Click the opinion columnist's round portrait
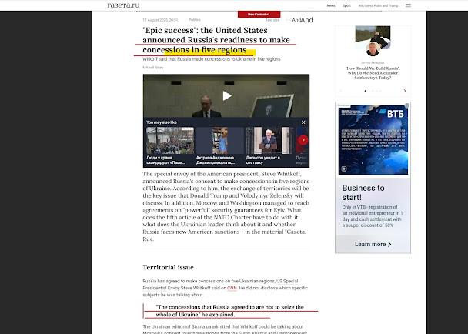This screenshot has height=334, width=468. [x=373, y=49]
